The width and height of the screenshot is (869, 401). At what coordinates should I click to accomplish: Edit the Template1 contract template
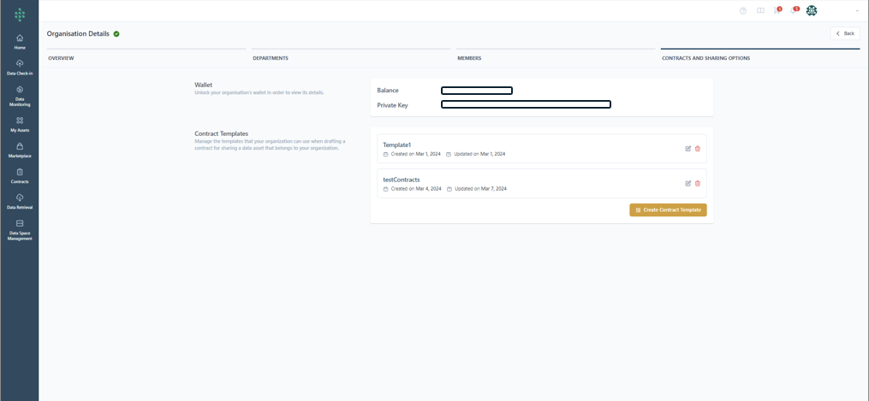click(687, 149)
